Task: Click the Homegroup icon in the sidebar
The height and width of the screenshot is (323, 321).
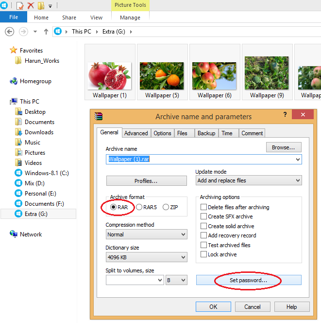Action: (14, 81)
